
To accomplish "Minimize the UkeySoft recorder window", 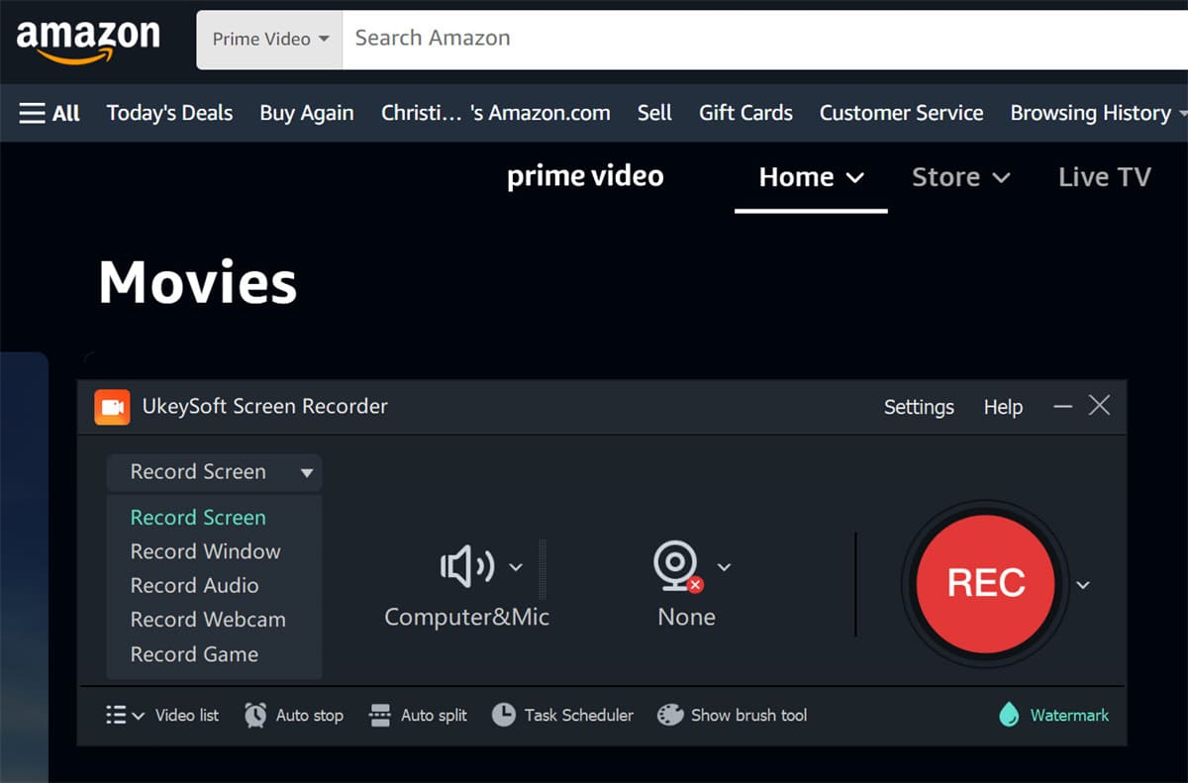I will click(x=1063, y=406).
